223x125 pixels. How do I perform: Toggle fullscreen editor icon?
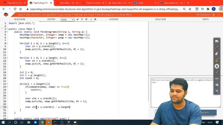point(95,19)
